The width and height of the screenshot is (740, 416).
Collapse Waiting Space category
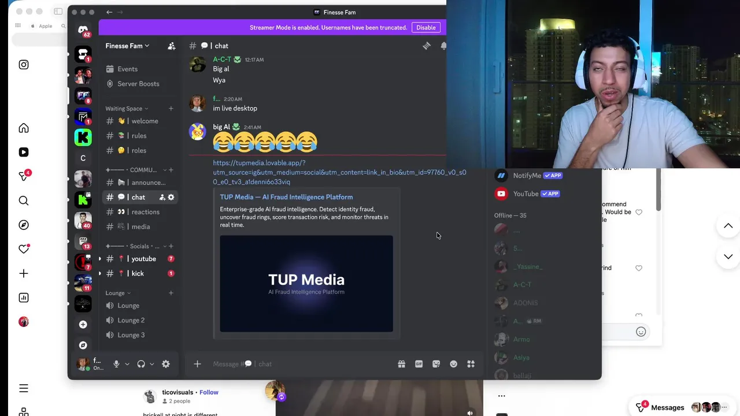(127, 109)
